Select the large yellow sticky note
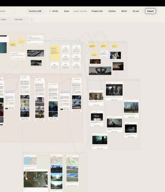The width and height of the screenshot is (165, 192). 55,53
